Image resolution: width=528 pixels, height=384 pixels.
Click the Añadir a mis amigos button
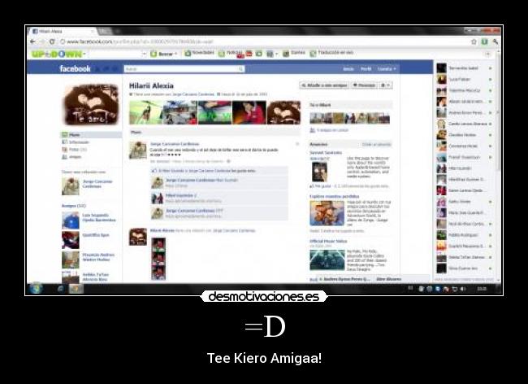click(324, 85)
